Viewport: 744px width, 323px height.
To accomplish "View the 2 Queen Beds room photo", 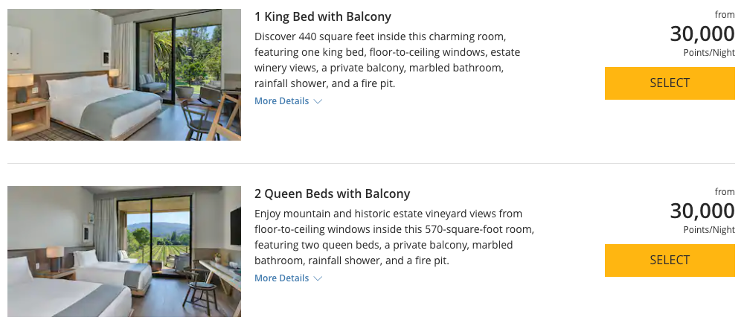I will (124, 252).
